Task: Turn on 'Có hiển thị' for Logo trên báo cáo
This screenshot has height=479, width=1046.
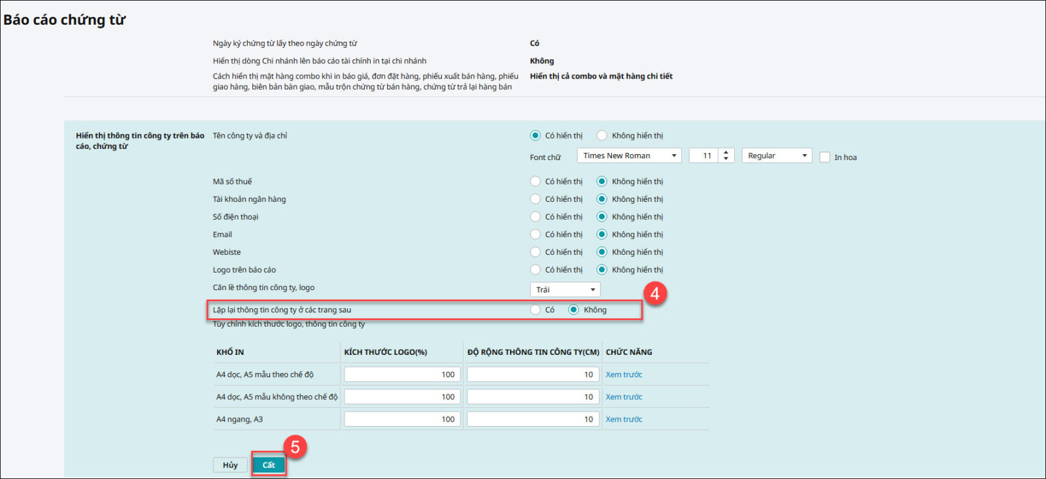Action: tap(535, 269)
